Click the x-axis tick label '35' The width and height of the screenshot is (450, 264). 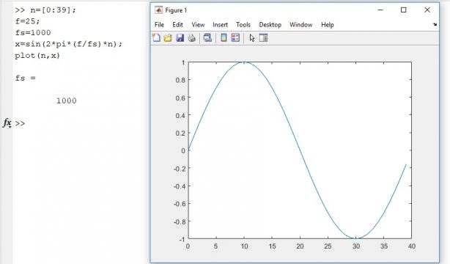pyautogui.click(x=384, y=246)
